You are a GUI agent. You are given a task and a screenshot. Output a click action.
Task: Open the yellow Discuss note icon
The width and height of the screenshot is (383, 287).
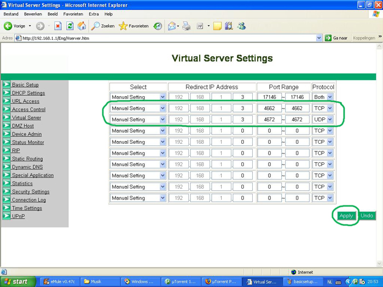coord(217,26)
